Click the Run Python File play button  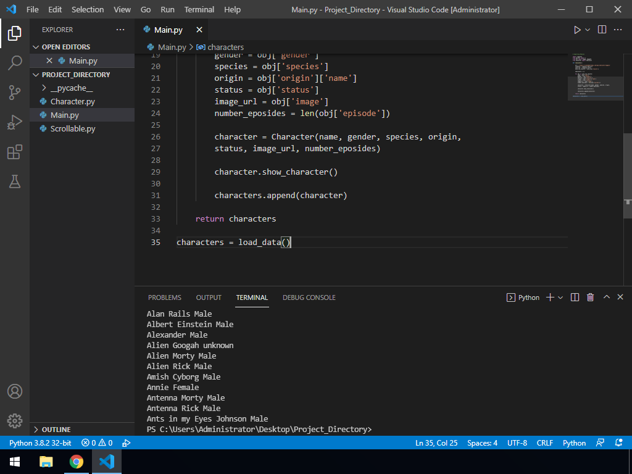(x=577, y=30)
